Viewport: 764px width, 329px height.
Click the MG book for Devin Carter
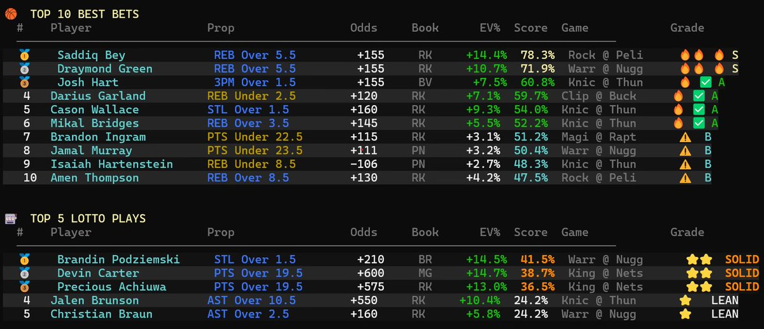(x=425, y=273)
